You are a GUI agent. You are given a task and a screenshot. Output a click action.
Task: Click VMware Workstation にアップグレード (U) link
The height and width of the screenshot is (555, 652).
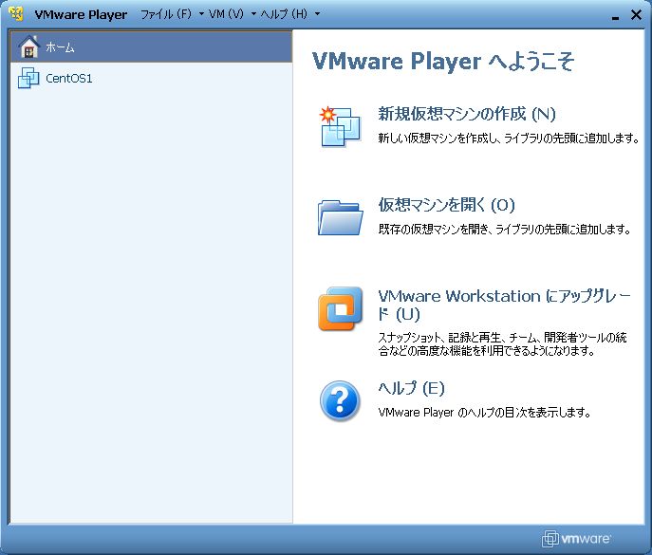click(x=504, y=305)
